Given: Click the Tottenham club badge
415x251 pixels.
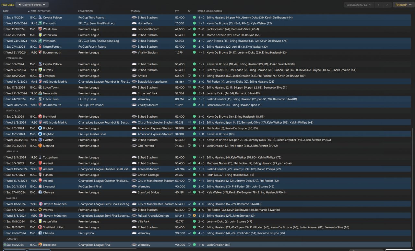Looking at the screenshot, I should 40,158.
